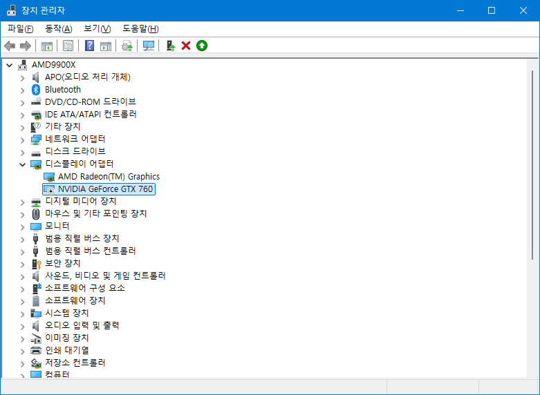
Task: Expand the 오디오 입력 및 출력 arrow
Action: tap(22, 327)
